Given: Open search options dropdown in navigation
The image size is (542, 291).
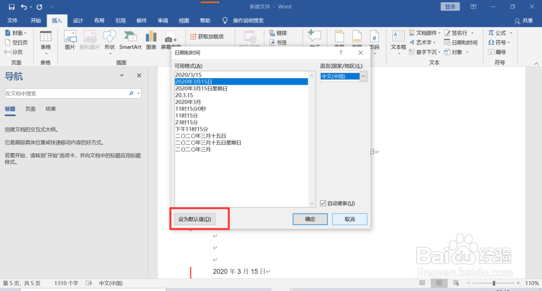Looking at the screenshot, I should (x=138, y=93).
